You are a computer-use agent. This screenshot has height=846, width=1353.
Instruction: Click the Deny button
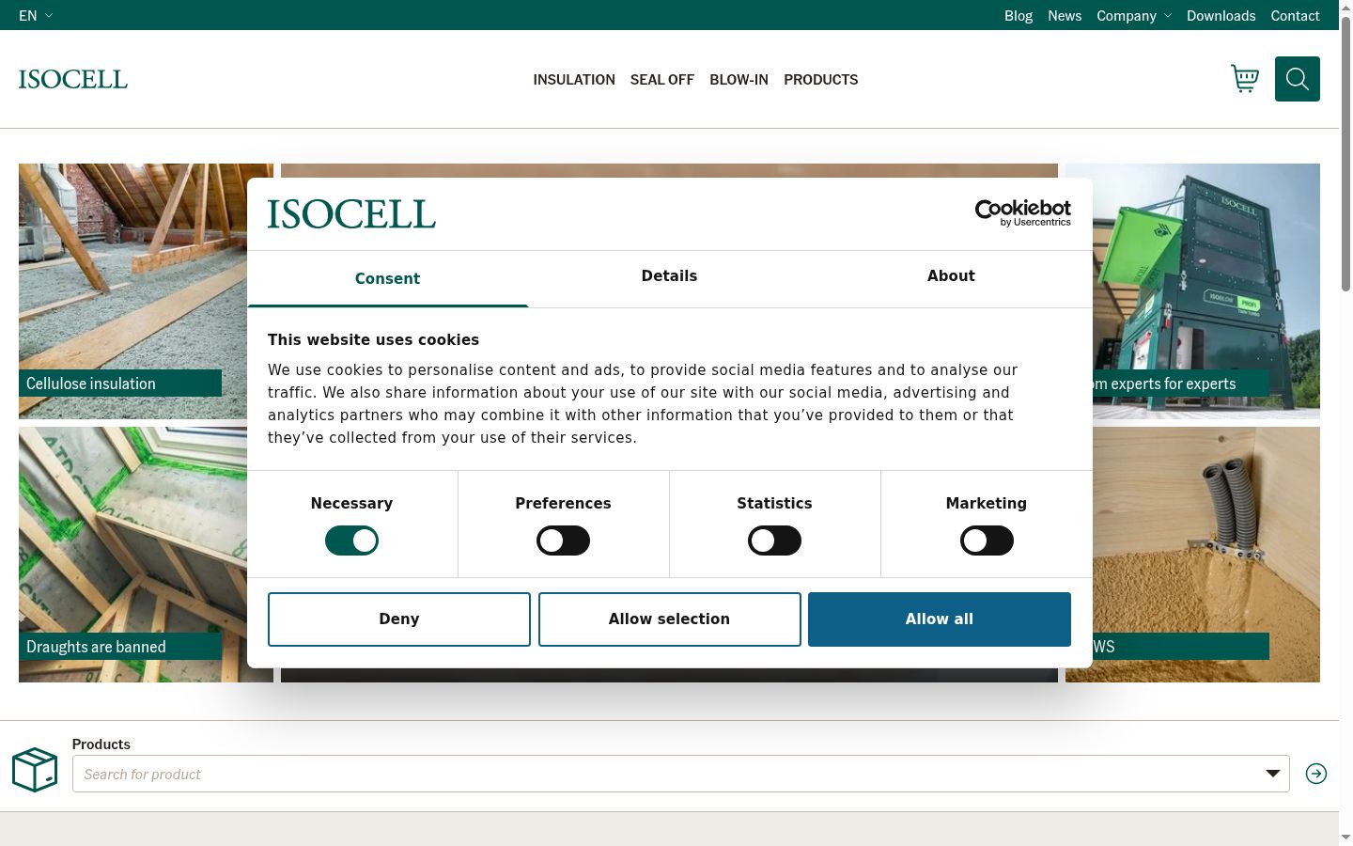pos(399,619)
